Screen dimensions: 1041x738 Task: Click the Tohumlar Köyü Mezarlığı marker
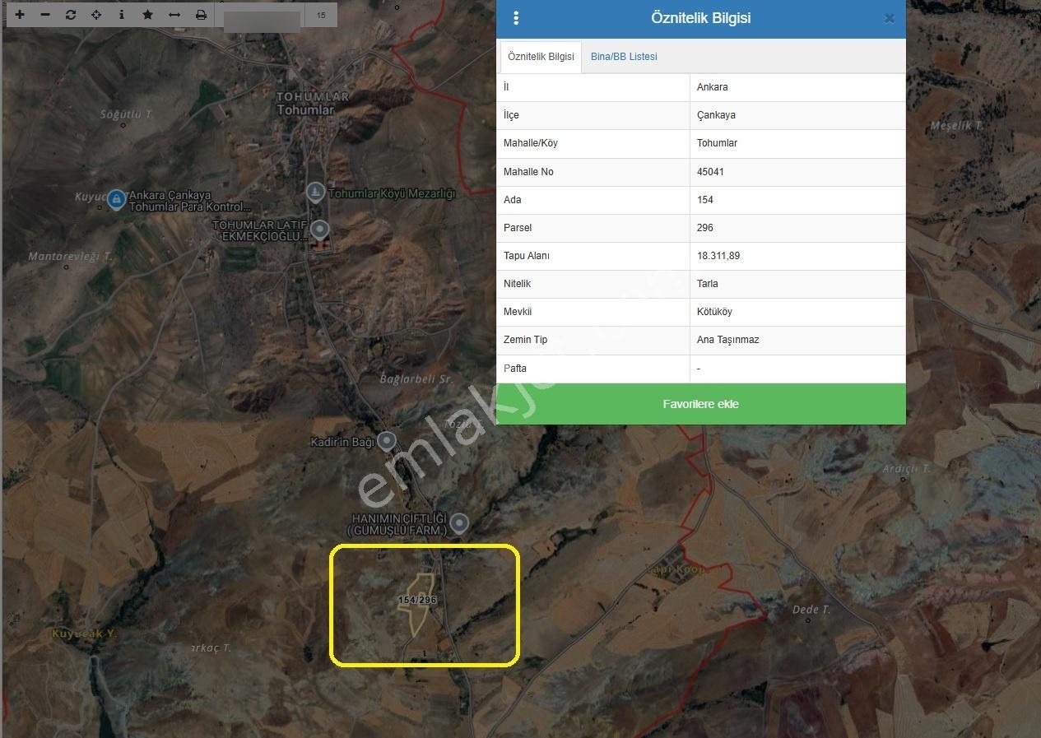click(x=314, y=193)
